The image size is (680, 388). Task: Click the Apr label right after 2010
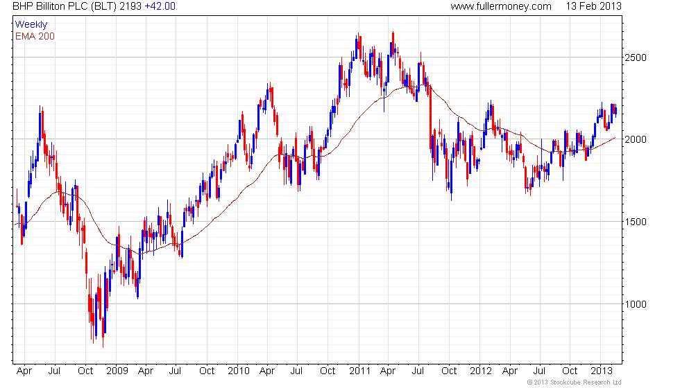pos(267,371)
